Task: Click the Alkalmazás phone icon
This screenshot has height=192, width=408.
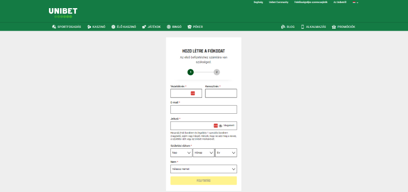Action: click(x=302, y=27)
